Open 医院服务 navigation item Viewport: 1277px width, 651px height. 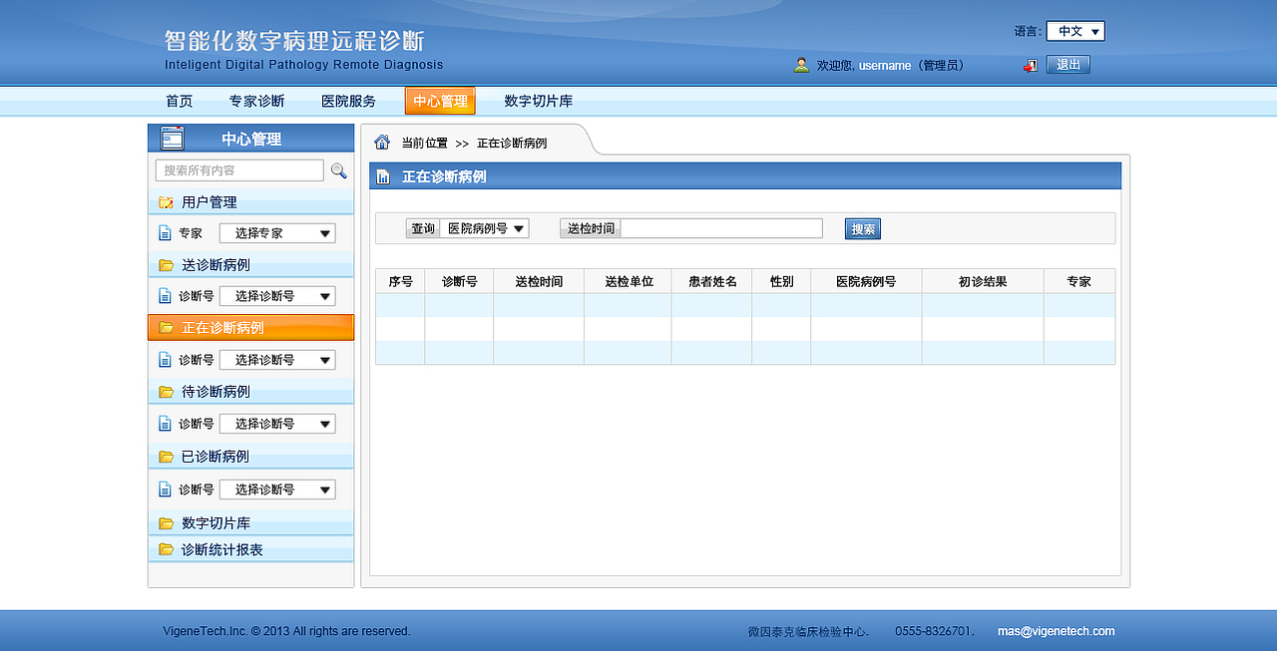coord(349,102)
